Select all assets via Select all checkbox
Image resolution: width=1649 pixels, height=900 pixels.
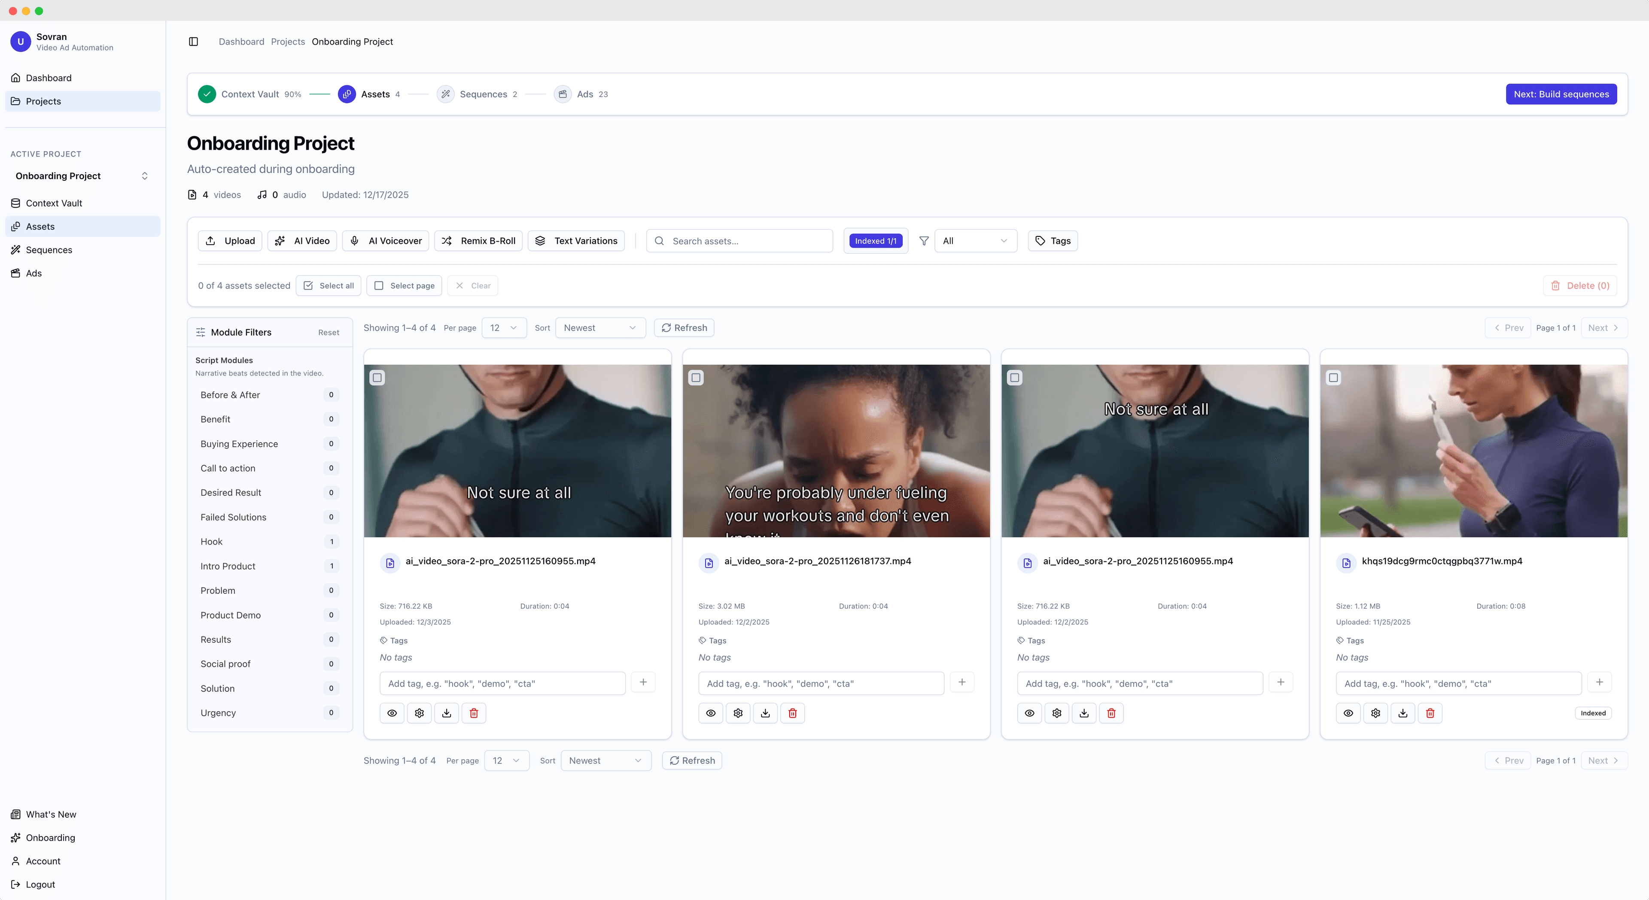[329, 285]
